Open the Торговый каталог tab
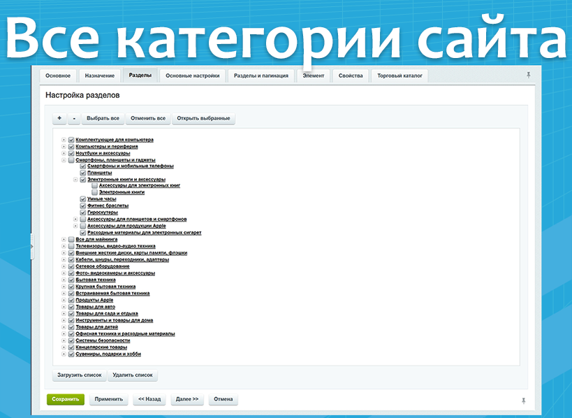Viewport: 572px width, 418px height. pyautogui.click(x=399, y=75)
